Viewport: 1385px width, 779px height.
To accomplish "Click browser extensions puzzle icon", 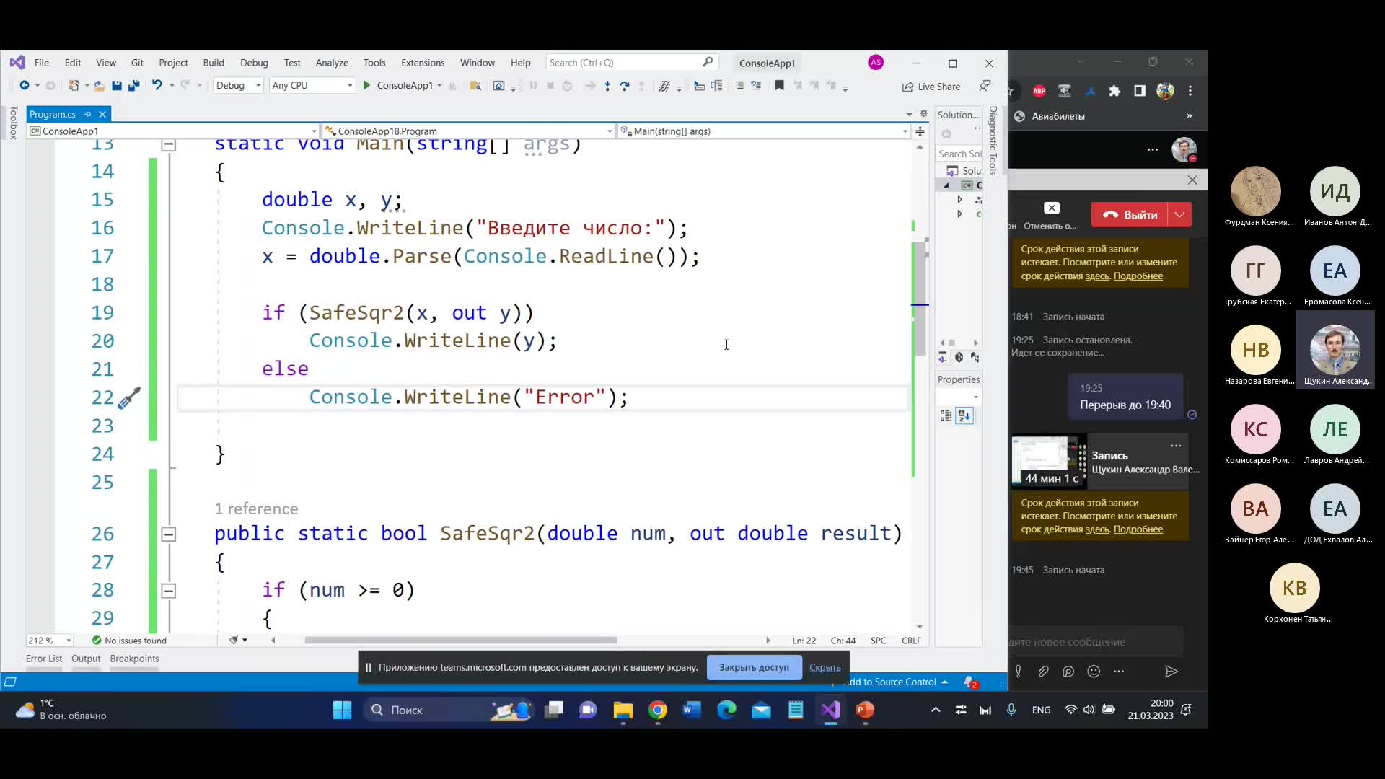I will pos(1114,91).
